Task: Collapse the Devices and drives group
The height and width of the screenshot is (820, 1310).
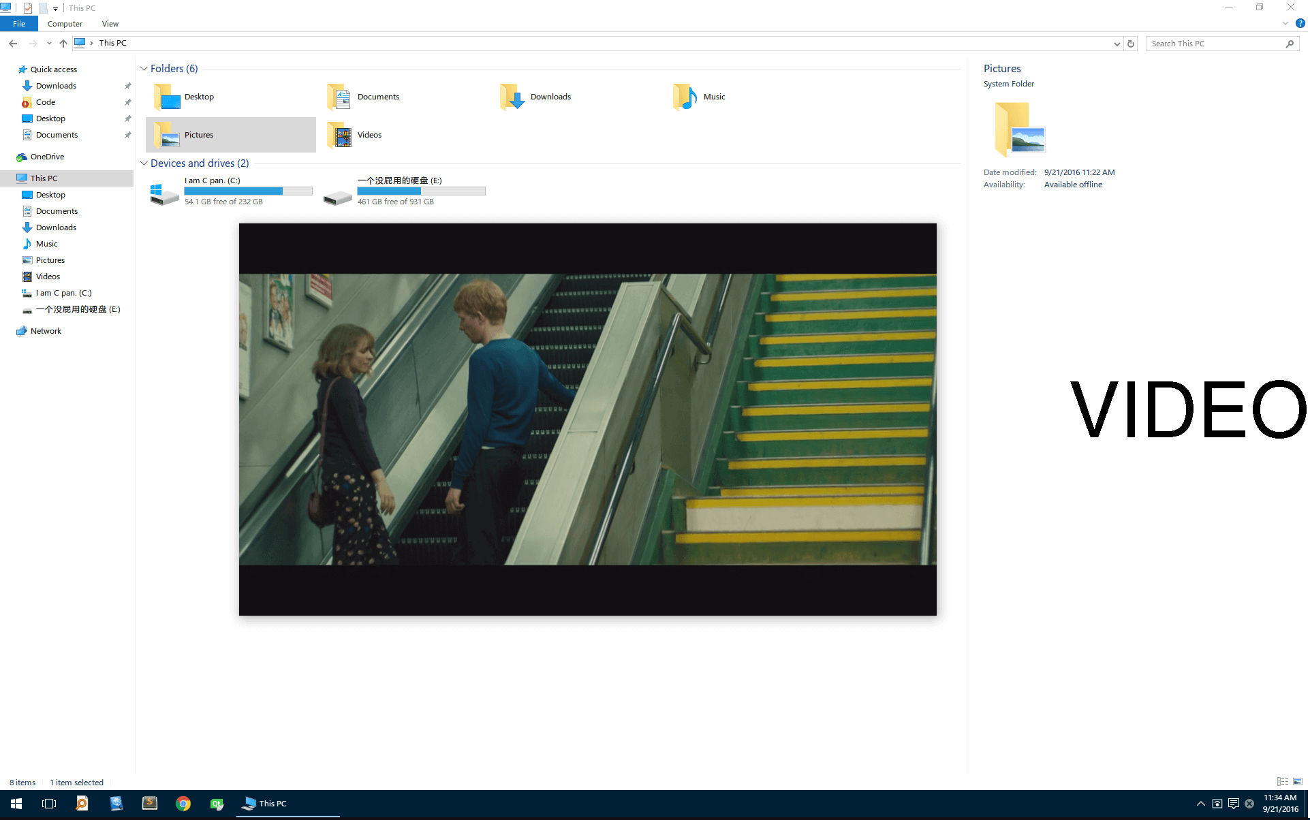Action: tap(144, 163)
